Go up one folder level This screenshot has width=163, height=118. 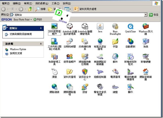pos(30,9)
